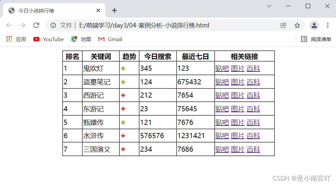This screenshot has height=185, width=336.
Task: Click red up arrow in 三国演义 row
Action: tap(123, 149)
